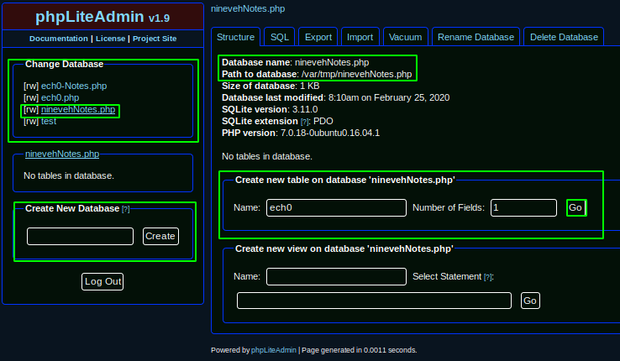620x361 pixels.
Task: Open the Structure tab
Action: 235,37
